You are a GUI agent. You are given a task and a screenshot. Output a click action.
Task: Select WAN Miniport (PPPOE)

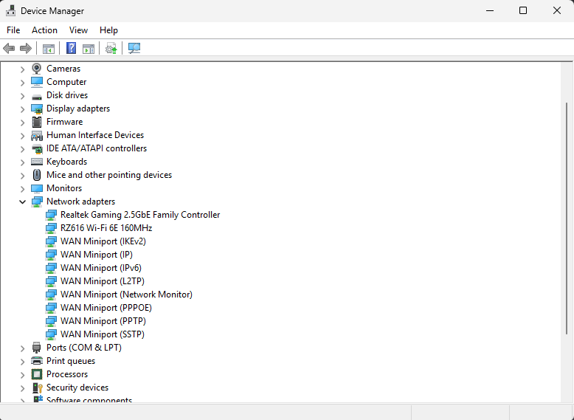coord(106,308)
